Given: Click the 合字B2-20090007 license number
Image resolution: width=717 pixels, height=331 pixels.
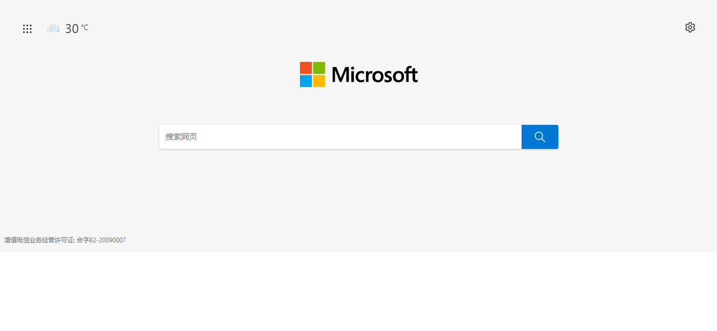Looking at the screenshot, I should tap(101, 240).
